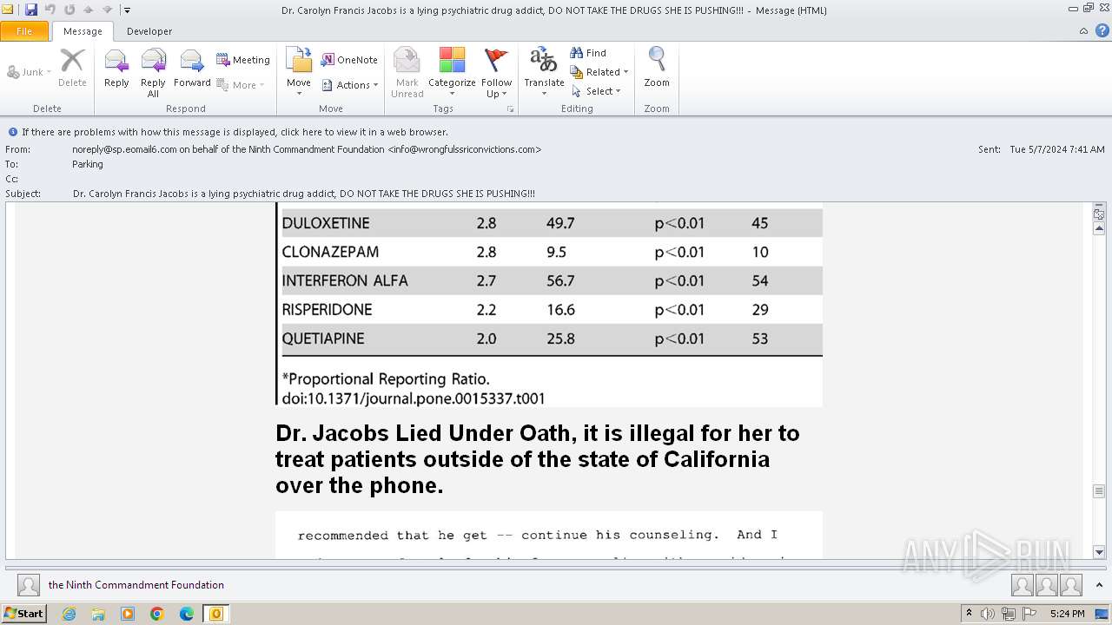The width and height of the screenshot is (1112, 625).
Task: Click the DULOXETINE table row
Action: 553,223
